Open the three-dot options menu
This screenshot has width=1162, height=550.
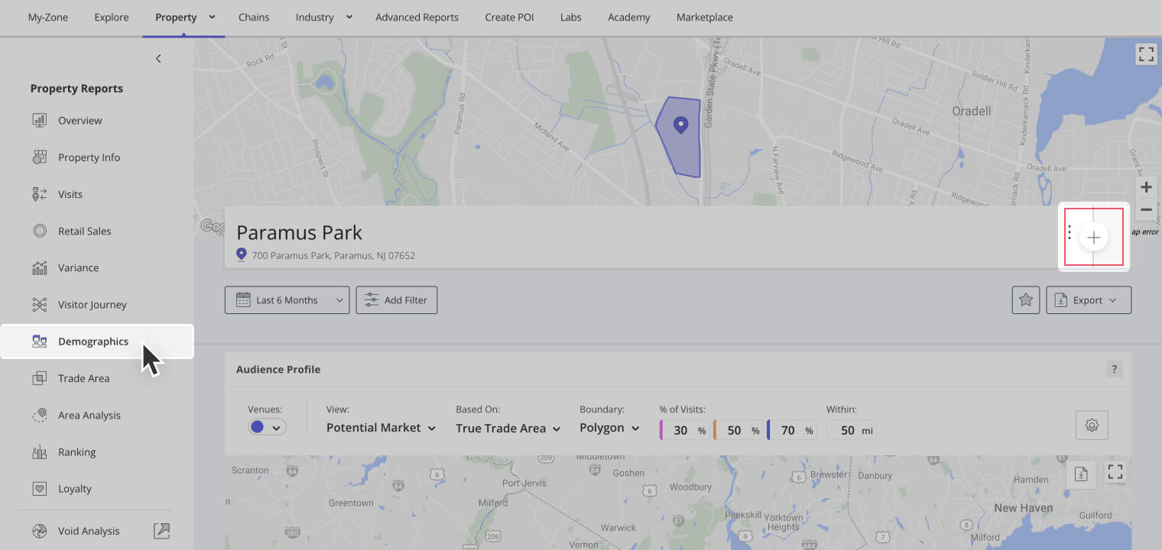coord(1069,232)
